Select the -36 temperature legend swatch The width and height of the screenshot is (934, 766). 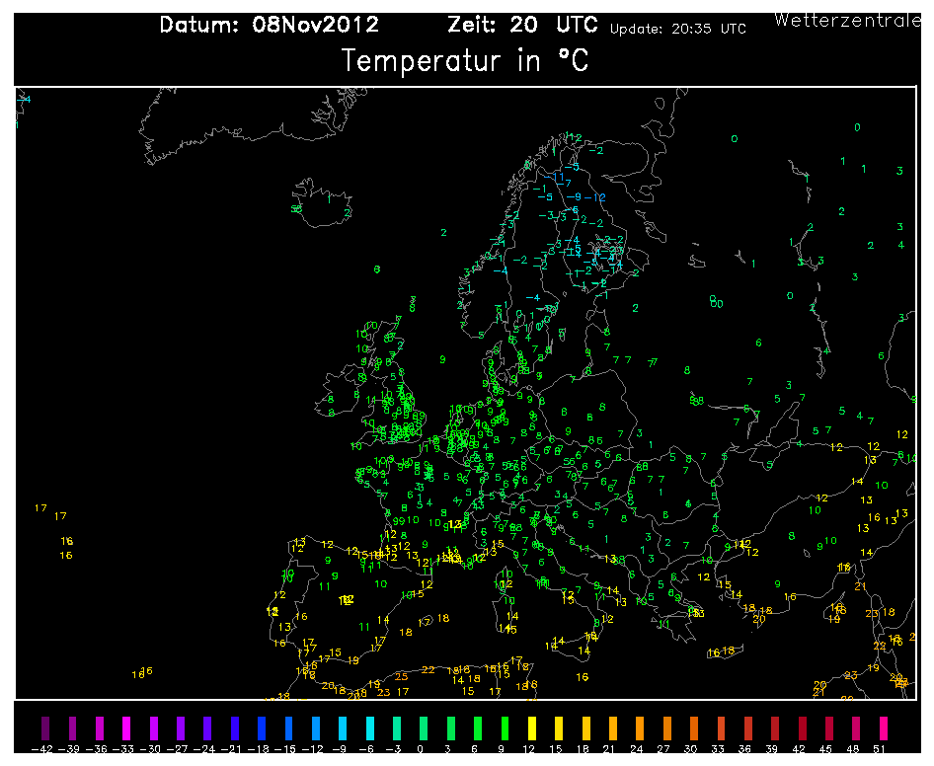(x=100, y=728)
